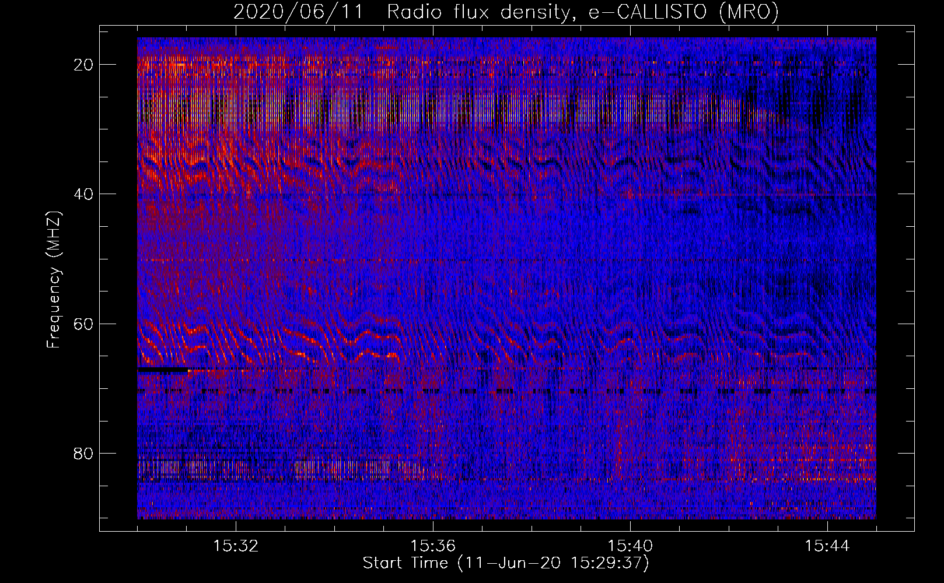This screenshot has height=583, width=944.
Task: Click the 40 frequency tick label
Action: 84,194
